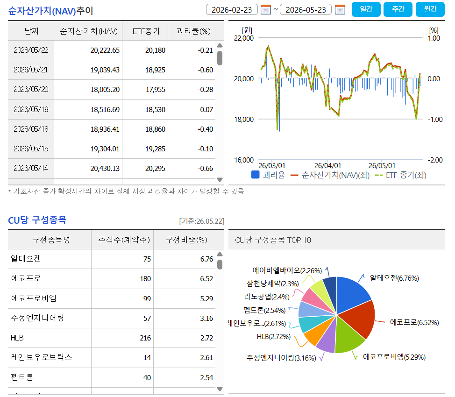Screen dimensions: 455x397
Task: Click pie label 리노공업(2.4%)
Action: 267,297
